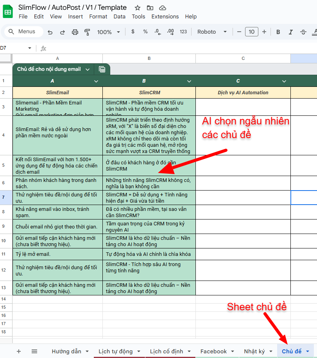
Task: Open the zoom level dropdown
Action: tap(108, 32)
